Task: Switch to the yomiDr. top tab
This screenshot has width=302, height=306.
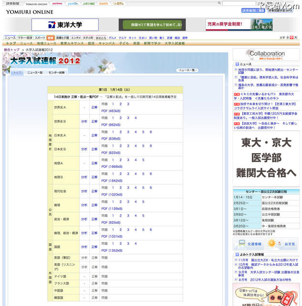Action: [73, 4]
